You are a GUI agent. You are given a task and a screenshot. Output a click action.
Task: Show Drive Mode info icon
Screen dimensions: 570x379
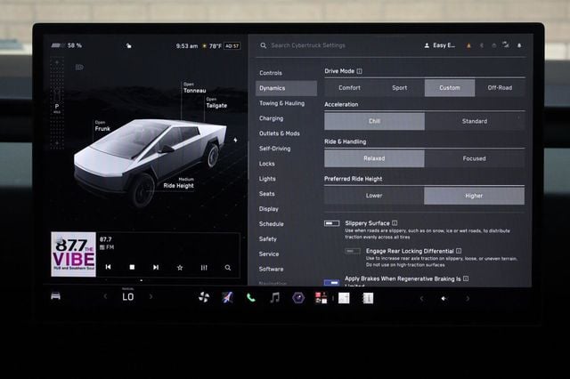click(x=359, y=71)
